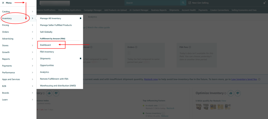This screenshot has width=268, height=119.
Task: Click the Search input field
Action: click(152, 3)
